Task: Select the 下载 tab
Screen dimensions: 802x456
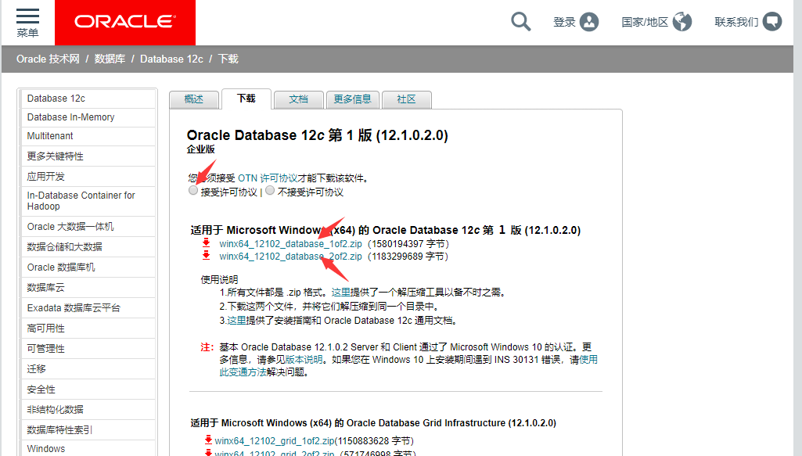Action: pyautogui.click(x=246, y=98)
